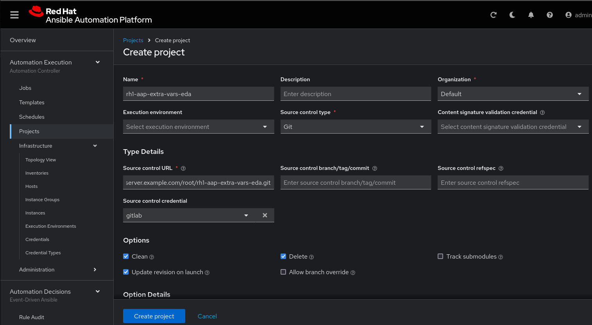Open the admin user menu
592x325 pixels.
pos(578,15)
